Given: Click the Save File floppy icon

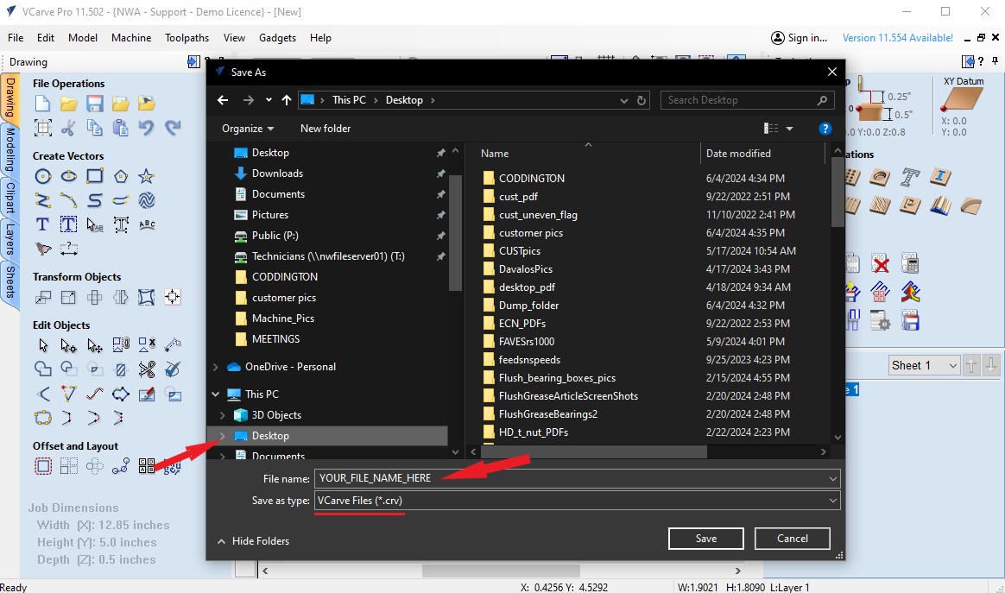Looking at the screenshot, I should [95, 104].
